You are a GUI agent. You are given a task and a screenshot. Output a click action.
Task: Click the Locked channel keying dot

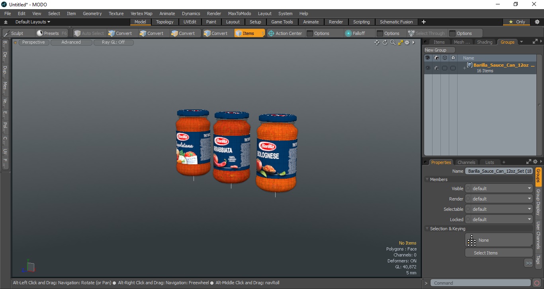[468, 220]
